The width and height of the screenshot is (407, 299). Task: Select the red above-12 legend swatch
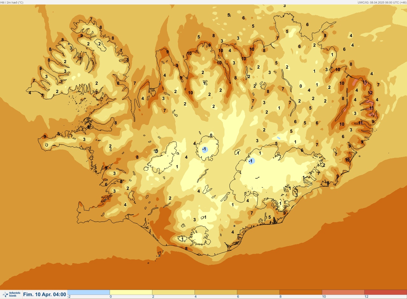(385, 292)
